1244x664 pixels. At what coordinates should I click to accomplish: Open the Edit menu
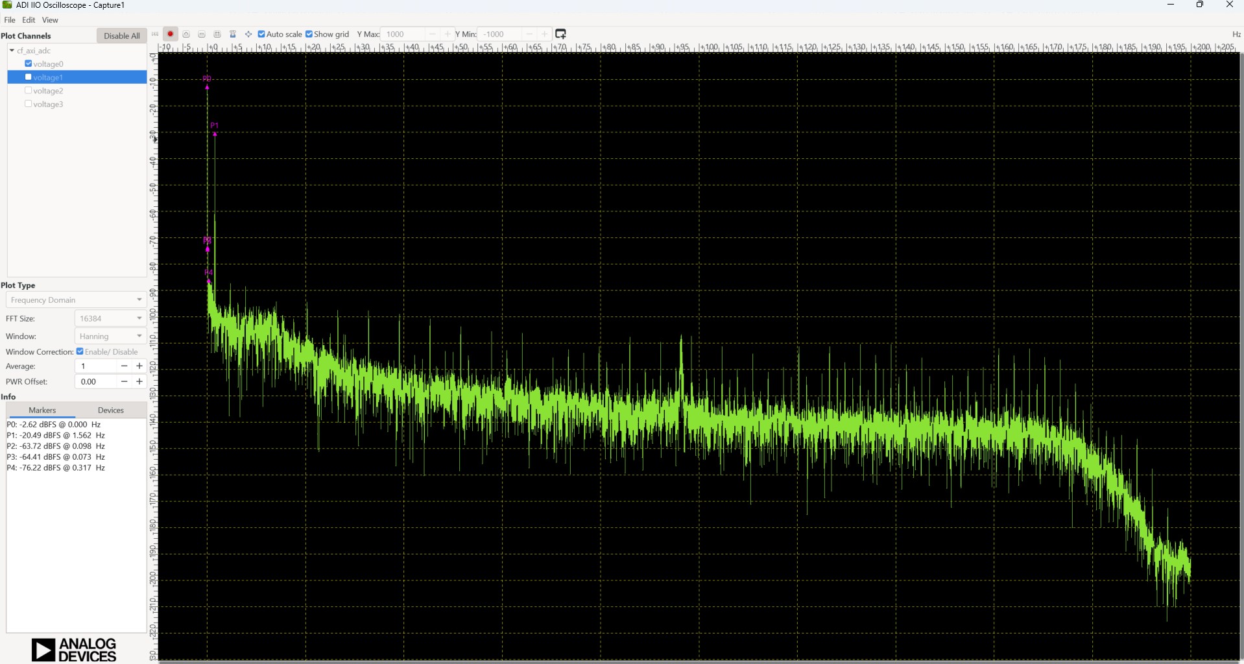pos(29,20)
